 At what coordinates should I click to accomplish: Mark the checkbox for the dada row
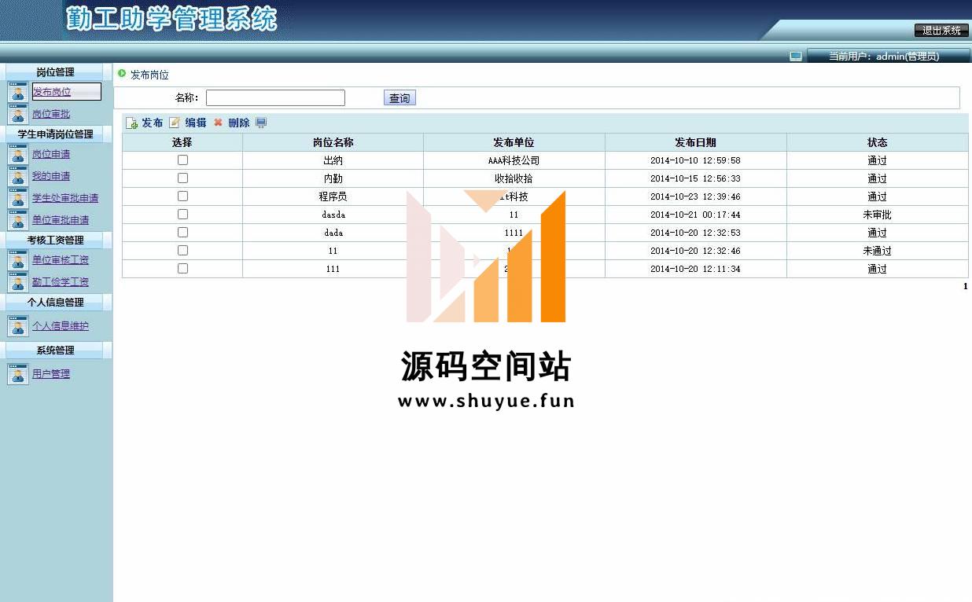tap(182, 232)
